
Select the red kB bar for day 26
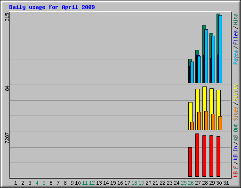point(190,162)
